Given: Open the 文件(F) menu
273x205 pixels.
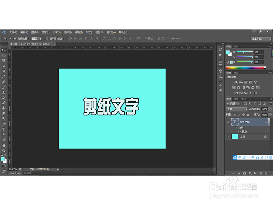Looking at the screenshot, I should 13,32.
